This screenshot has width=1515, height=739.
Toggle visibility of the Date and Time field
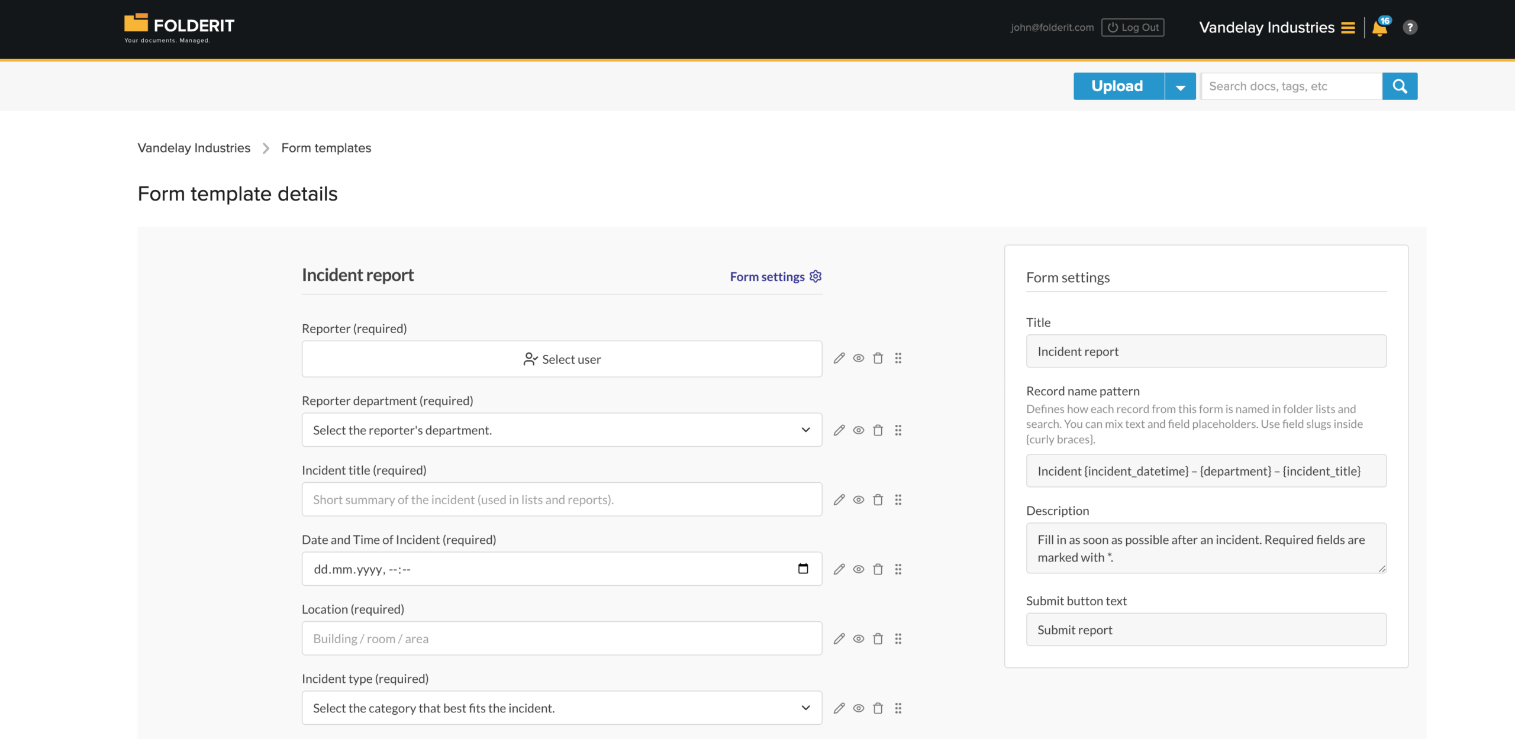coord(859,569)
